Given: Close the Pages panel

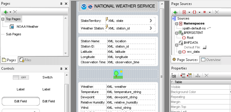Looking at the screenshot, I should click(66, 4).
